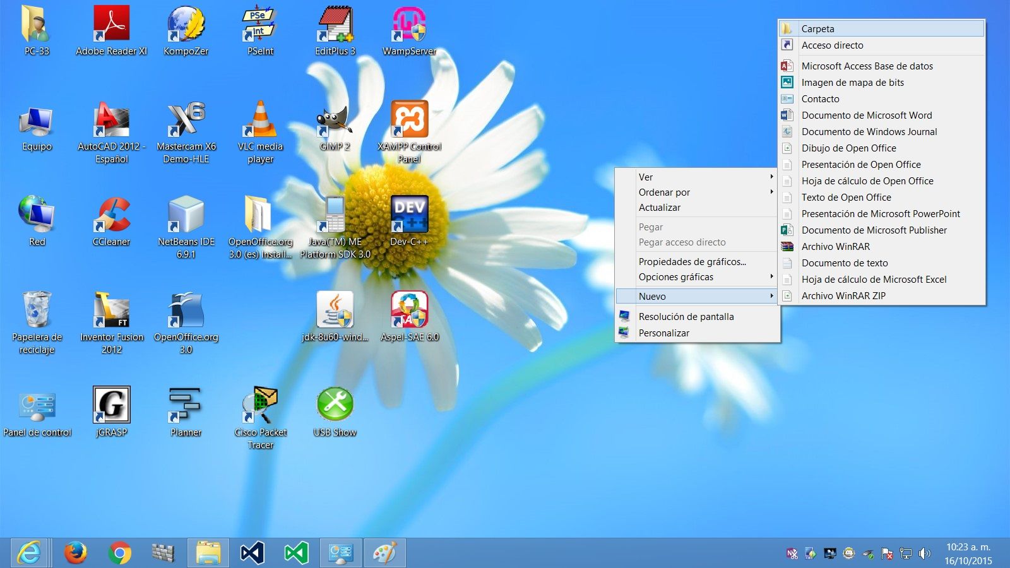Select Documento de Microsoft Word entry

pos(866,115)
